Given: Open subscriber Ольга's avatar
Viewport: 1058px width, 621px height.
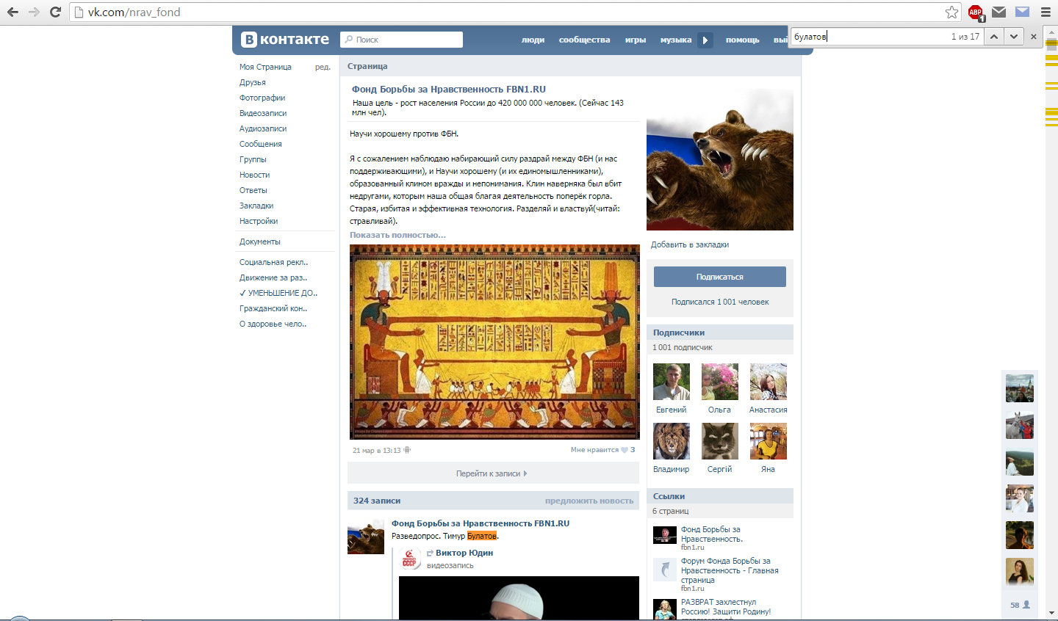Looking at the screenshot, I should click(720, 382).
